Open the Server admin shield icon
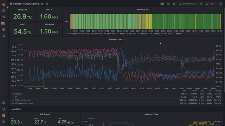 pyautogui.click(x=4, y=109)
